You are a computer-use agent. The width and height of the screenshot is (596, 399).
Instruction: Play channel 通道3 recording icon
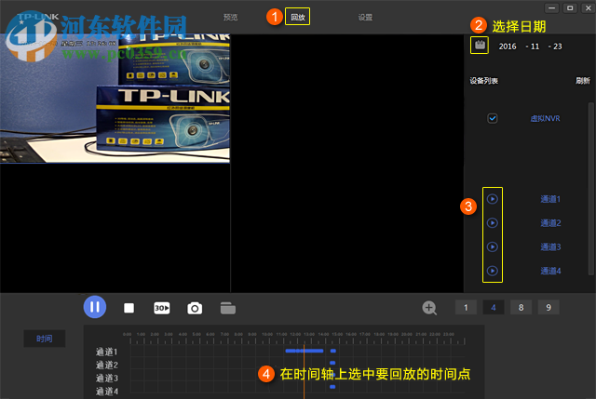tap(493, 246)
